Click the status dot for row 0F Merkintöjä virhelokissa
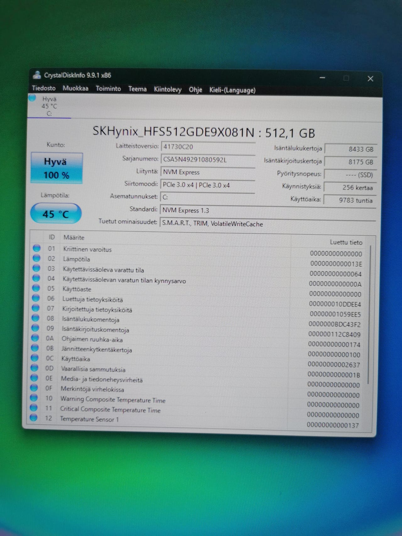Screen dimensions: 402x536 (x=34, y=388)
